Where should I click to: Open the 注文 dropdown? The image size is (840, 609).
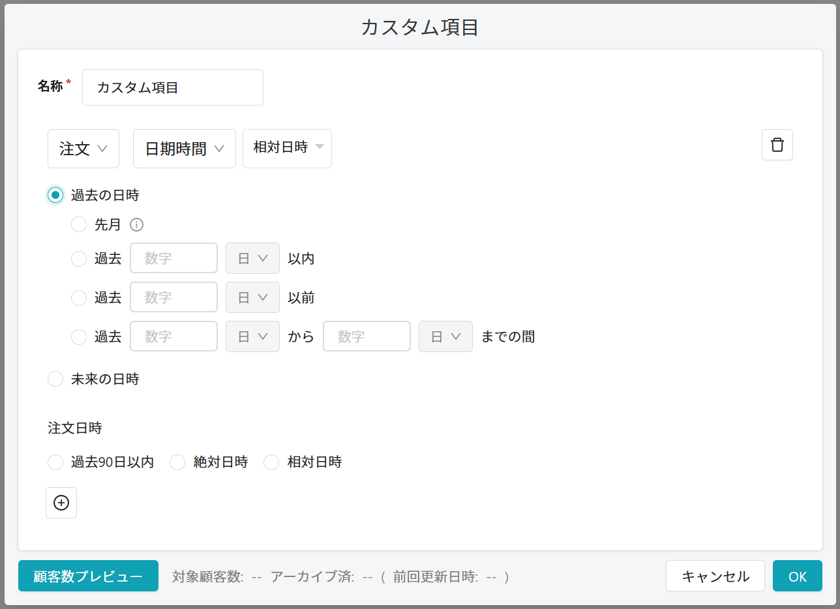point(83,149)
